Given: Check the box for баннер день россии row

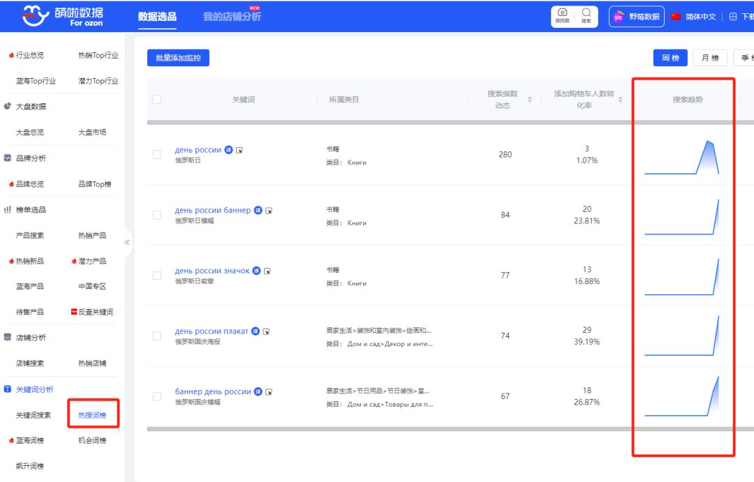Looking at the screenshot, I should [x=157, y=396].
